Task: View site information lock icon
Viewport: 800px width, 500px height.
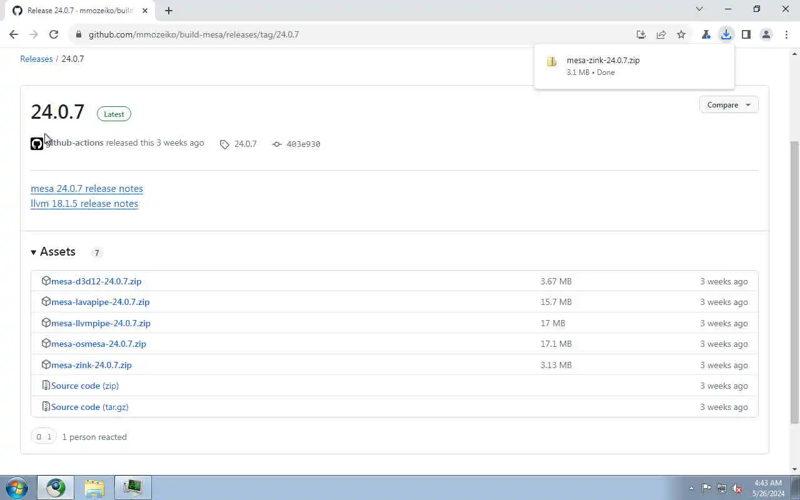Action: [79, 34]
